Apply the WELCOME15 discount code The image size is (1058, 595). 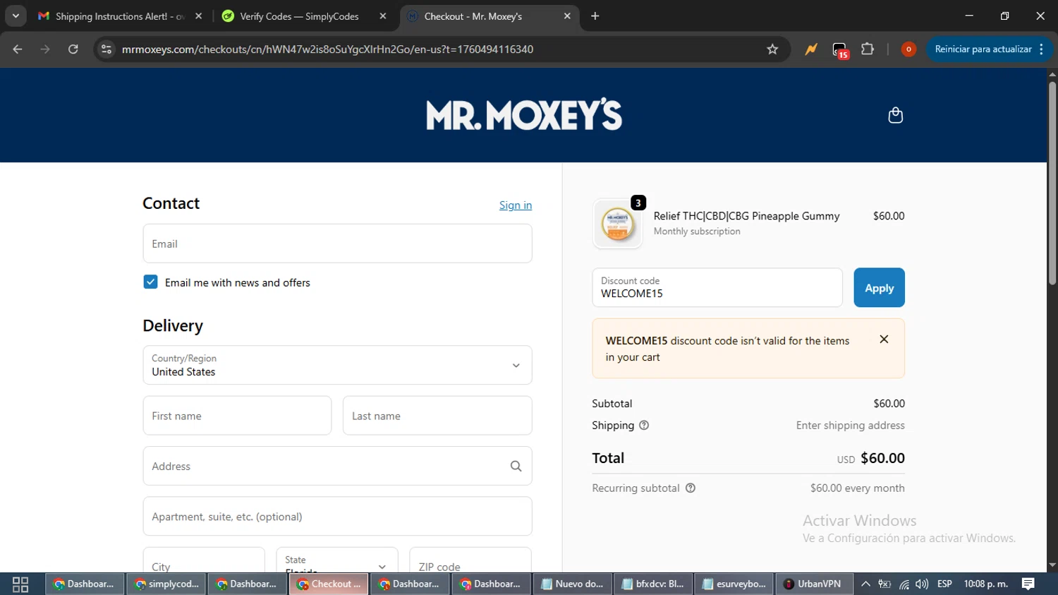pos(879,287)
